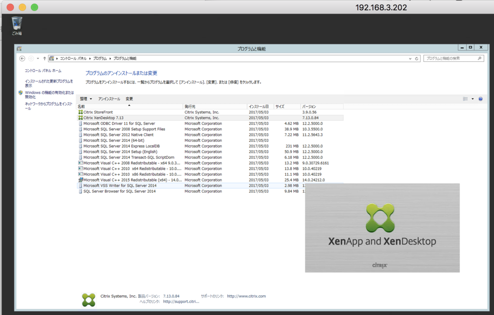Expand the address bar history dropdown

[410, 58]
